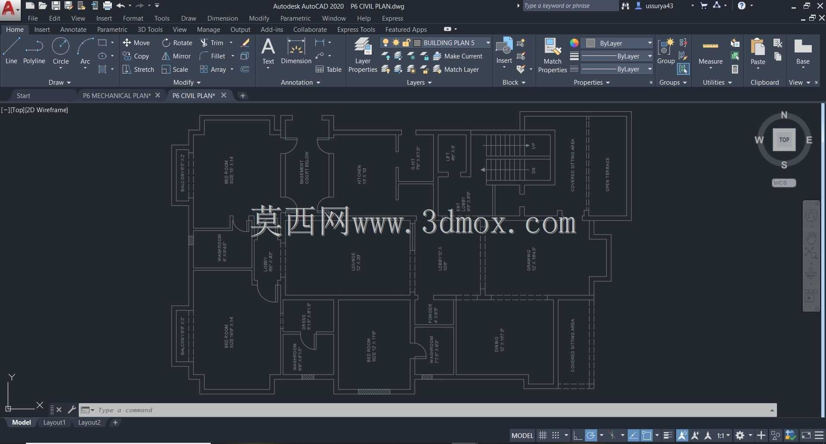
Task: Click the Move tool
Action: (136, 43)
